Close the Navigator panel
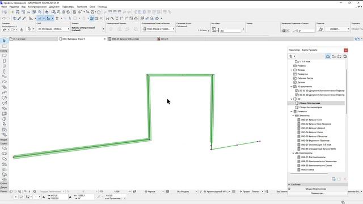Image resolution: width=363 pixels, height=204 pixels. (345, 50)
